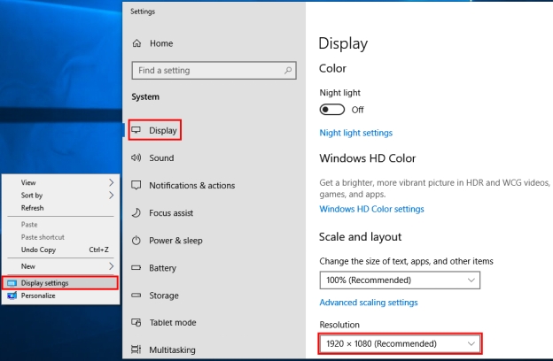Screen dimensions: 553x361
Task: Expand the New submenu arrow
Action: [111, 266]
